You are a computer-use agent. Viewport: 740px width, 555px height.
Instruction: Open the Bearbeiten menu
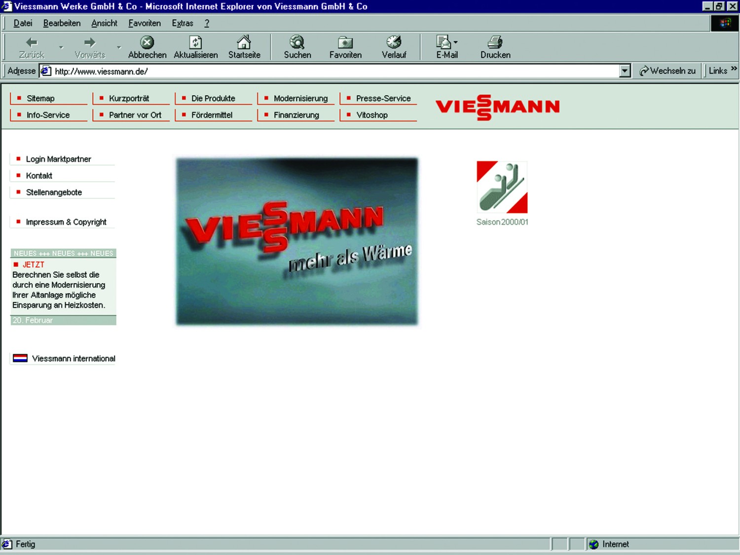click(x=62, y=23)
